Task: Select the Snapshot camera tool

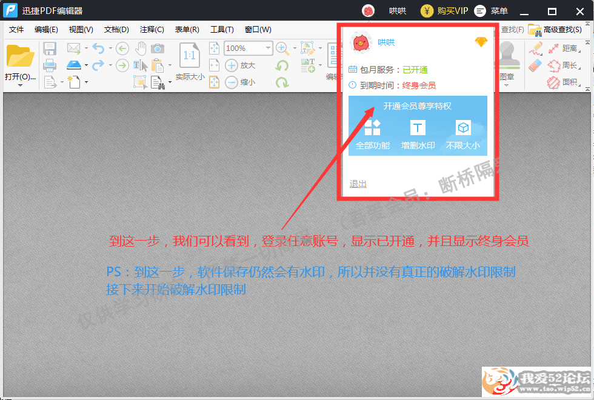Action: 158,48
